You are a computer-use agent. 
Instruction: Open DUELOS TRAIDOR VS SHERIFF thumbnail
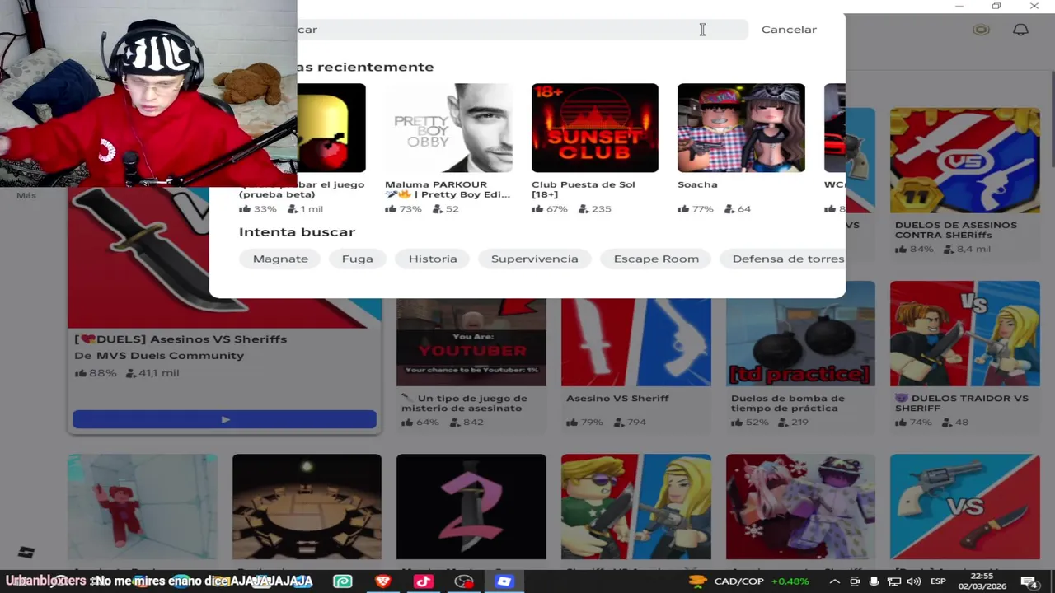(x=965, y=334)
